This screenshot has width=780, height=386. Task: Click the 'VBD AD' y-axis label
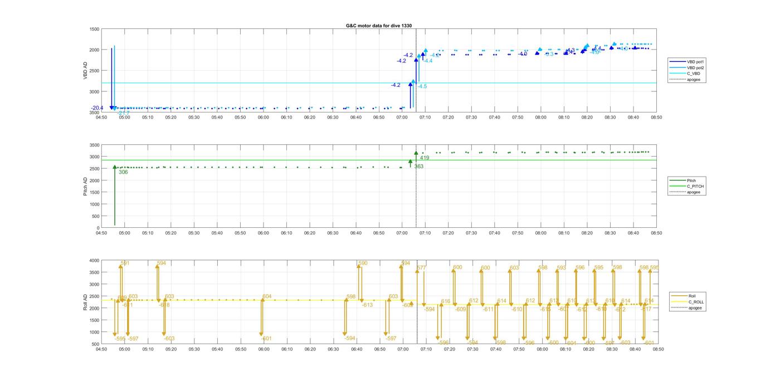[86, 71]
